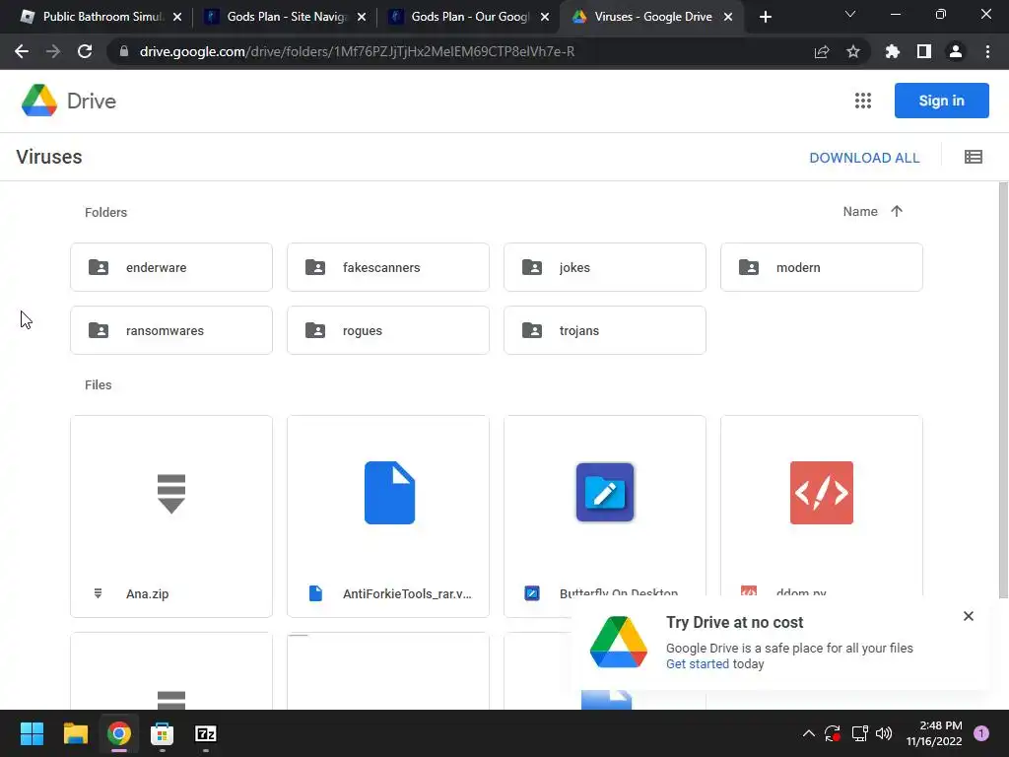
Task: Click the modern shared folder icon
Action: tap(749, 267)
